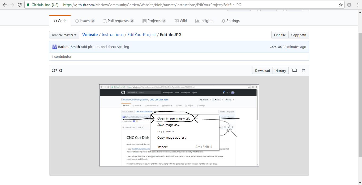Open the Chrome three-dot menu
The width and height of the screenshot is (362, 185).
357,5
